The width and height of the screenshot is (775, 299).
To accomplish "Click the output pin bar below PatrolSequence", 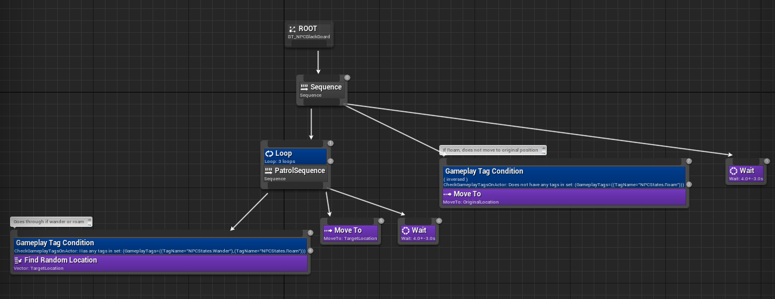I will [296, 186].
